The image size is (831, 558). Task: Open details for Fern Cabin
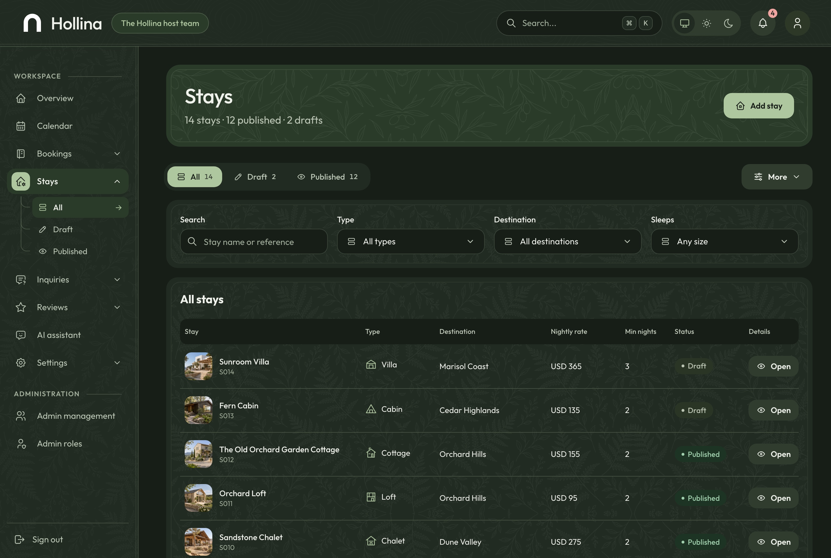pos(773,410)
